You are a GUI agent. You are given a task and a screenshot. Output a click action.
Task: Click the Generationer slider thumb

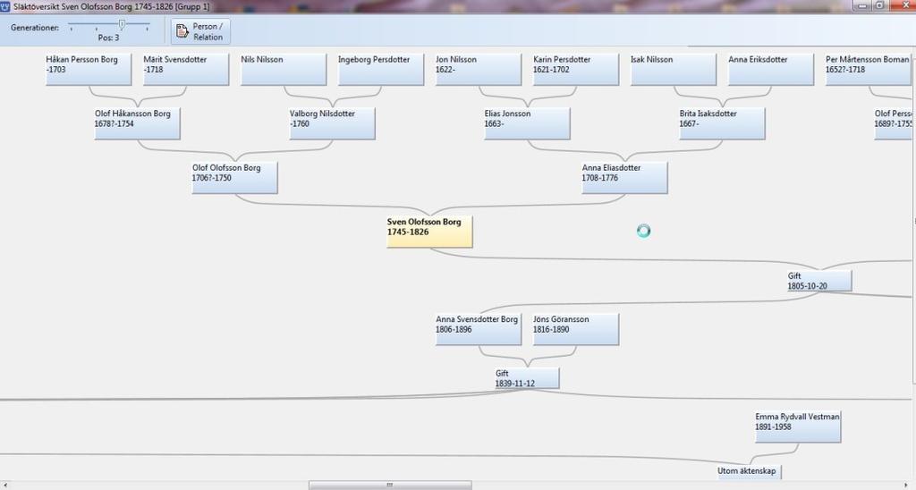point(122,24)
